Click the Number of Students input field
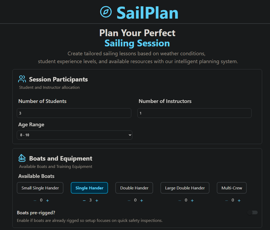Viewport: 270px width, 230px height. (74, 113)
